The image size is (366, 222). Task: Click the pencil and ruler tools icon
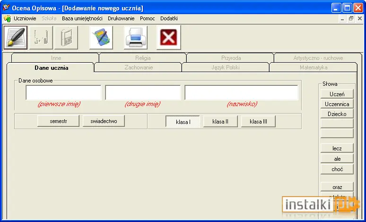point(101,37)
